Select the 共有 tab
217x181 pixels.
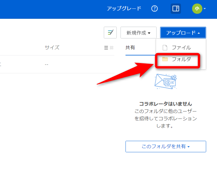click(130, 48)
